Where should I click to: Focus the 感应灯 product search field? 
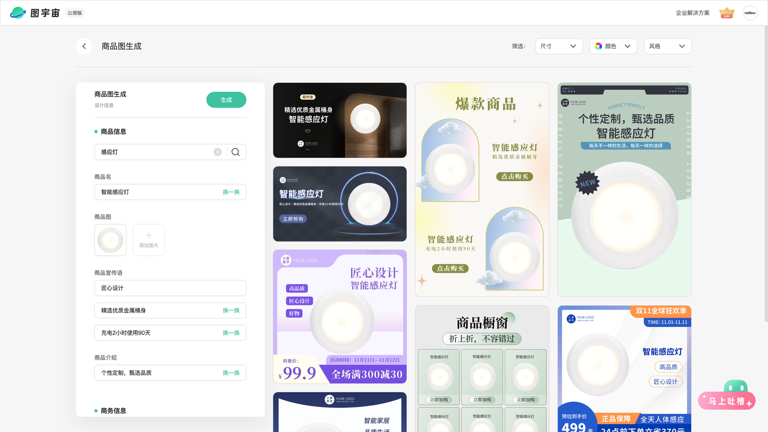click(170, 152)
